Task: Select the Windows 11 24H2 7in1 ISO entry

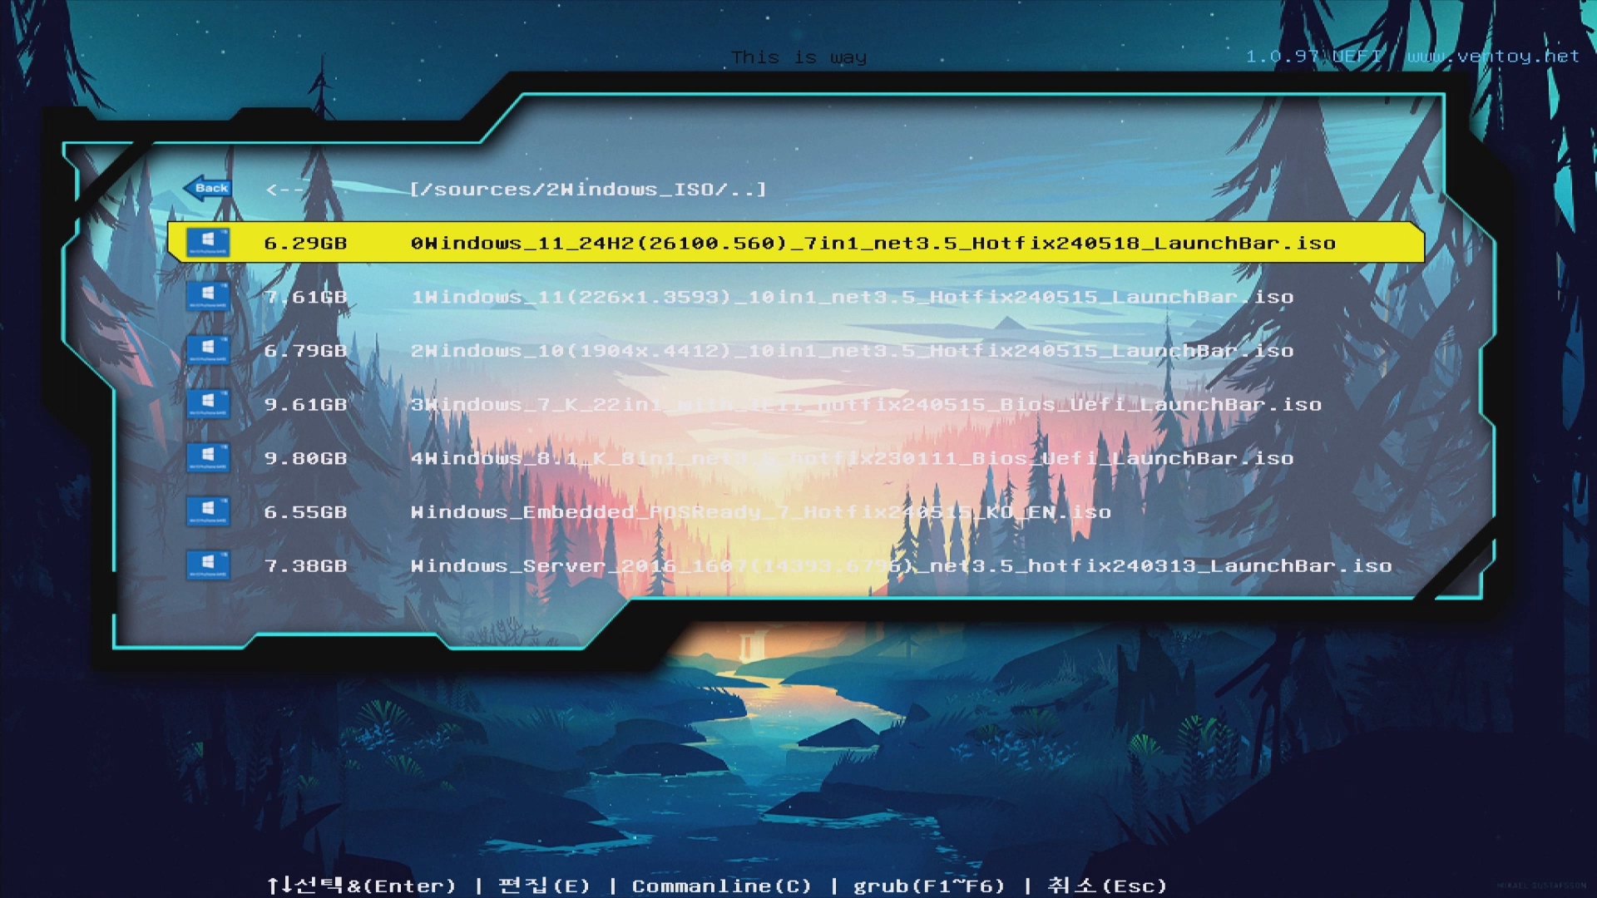Action: (x=873, y=243)
